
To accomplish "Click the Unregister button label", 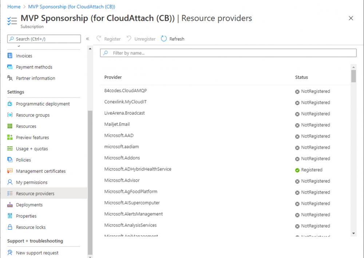I will point(145,39).
